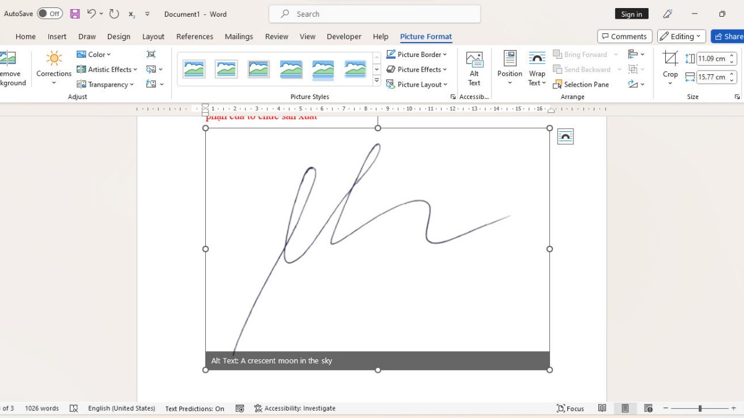
Task: Increase height with the 11.09 cm up spinner
Action: pos(732,56)
